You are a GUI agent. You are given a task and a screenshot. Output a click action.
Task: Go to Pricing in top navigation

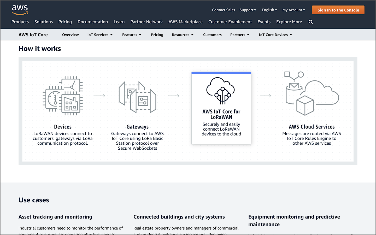pyautogui.click(x=65, y=22)
